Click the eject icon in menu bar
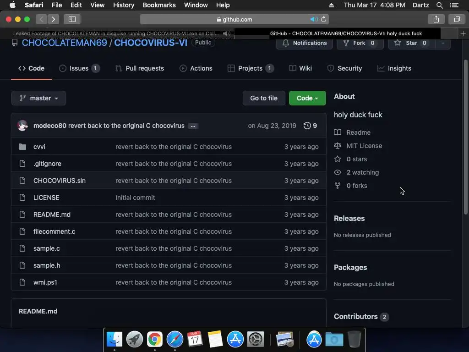The height and width of the screenshot is (352, 469). click(331, 5)
